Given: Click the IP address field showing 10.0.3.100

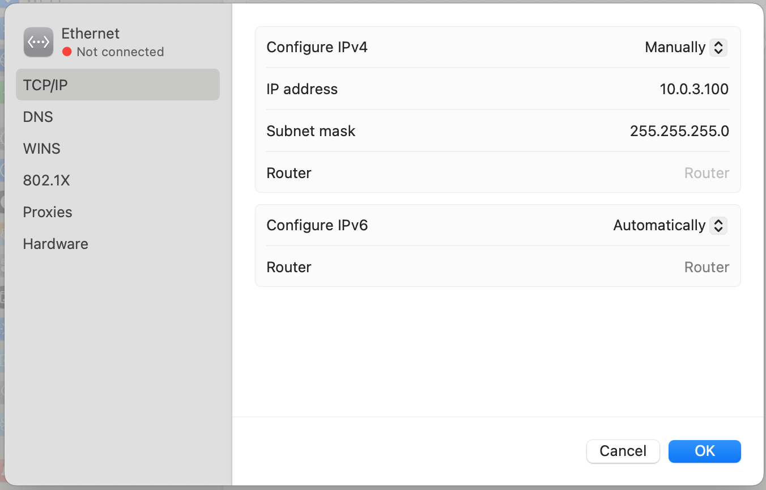Looking at the screenshot, I should tap(694, 89).
